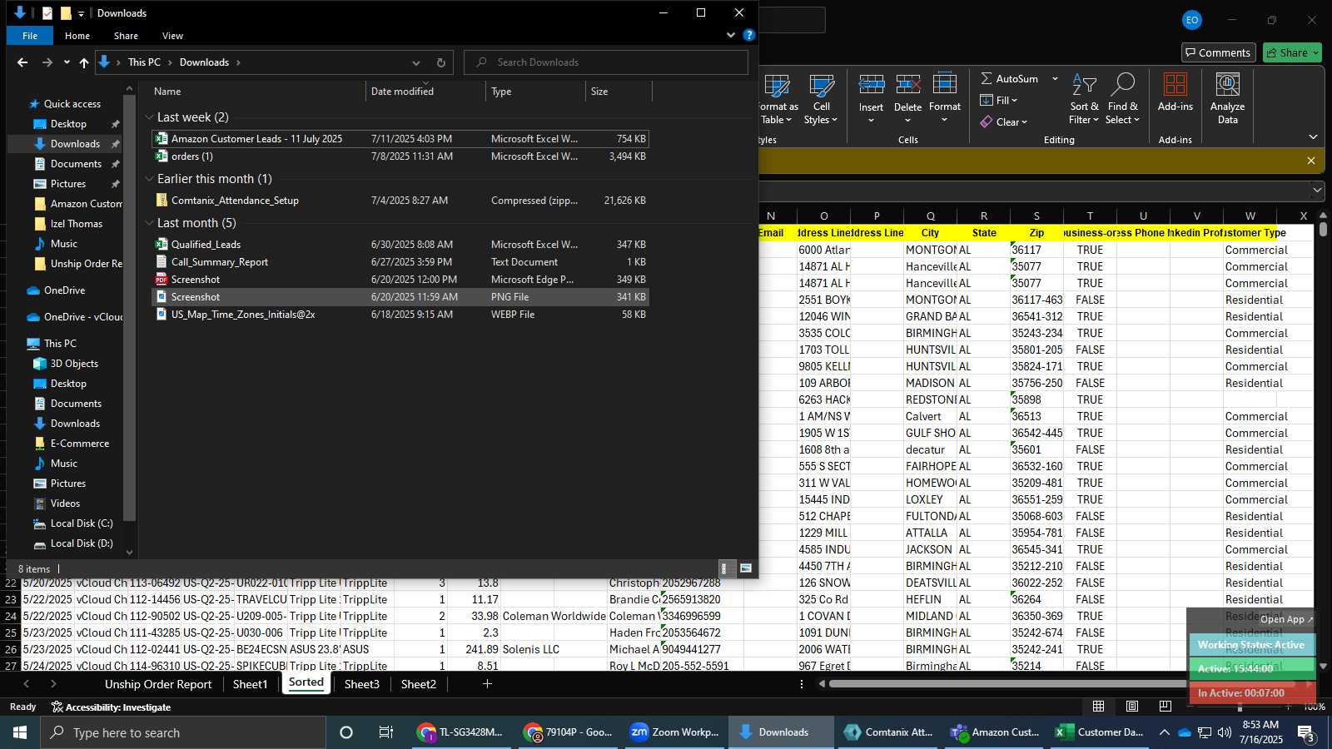The width and height of the screenshot is (1332, 749).
Task: Collapse Earlier this month group
Action: click(150, 179)
